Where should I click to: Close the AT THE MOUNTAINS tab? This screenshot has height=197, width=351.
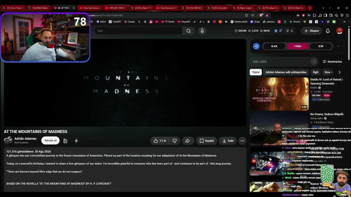coord(73,8)
